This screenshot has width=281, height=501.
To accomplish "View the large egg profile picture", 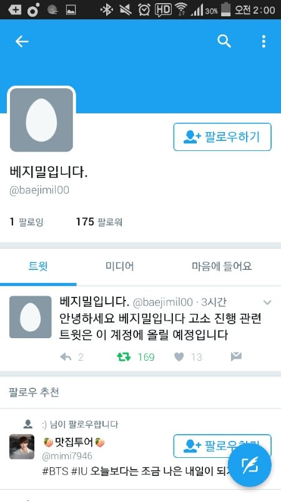I will tap(41, 120).
